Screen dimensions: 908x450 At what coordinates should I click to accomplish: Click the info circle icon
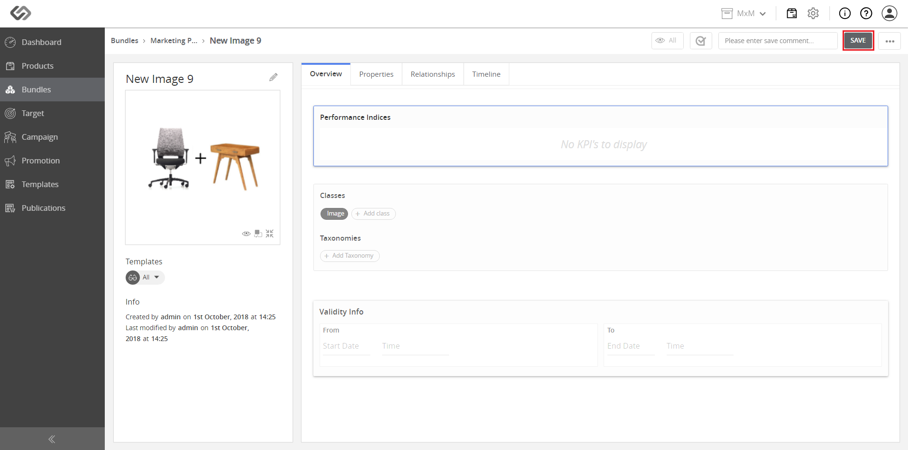click(845, 13)
